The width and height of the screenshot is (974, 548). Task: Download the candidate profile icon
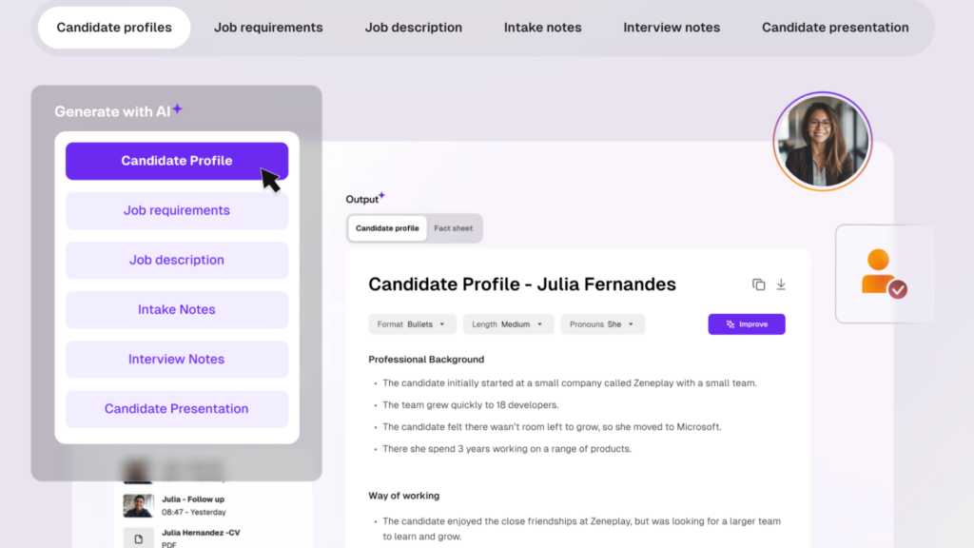coord(781,284)
